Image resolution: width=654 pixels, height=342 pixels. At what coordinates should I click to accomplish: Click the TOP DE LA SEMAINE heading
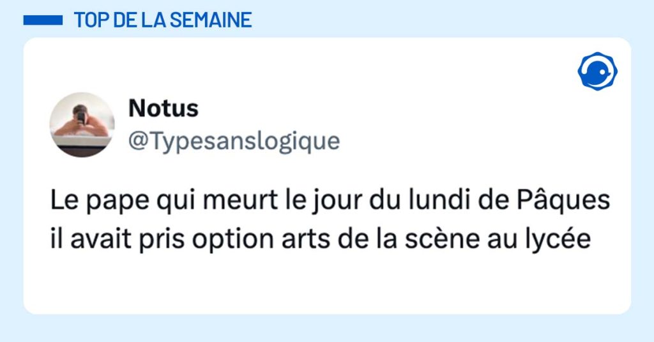[162, 20]
